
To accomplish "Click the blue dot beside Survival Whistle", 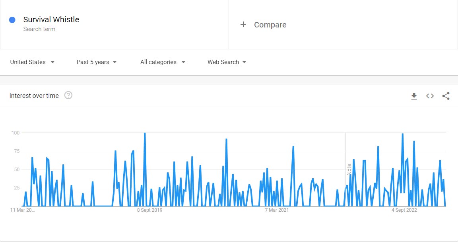I will pyautogui.click(x=12, y=20).
